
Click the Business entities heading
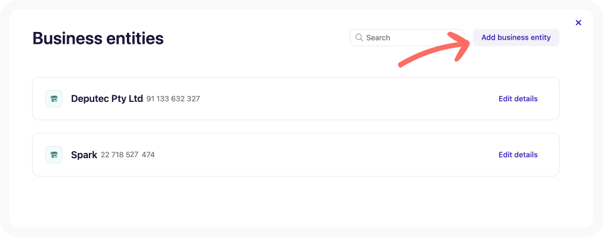(98, 39)
